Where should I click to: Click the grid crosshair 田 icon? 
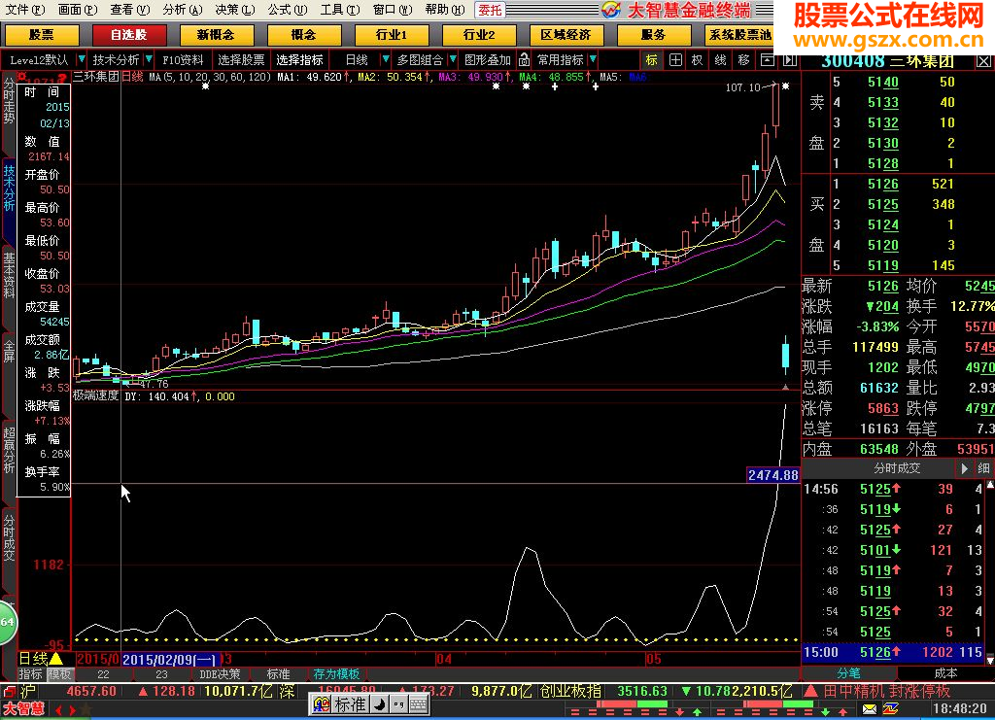[675, 60]
